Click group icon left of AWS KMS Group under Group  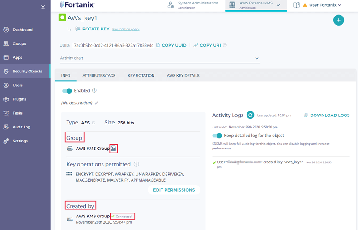[70, 149]
